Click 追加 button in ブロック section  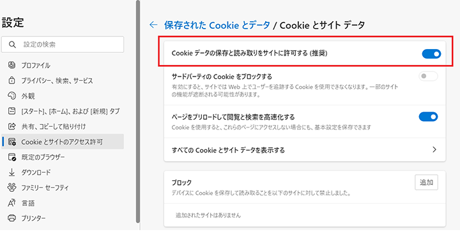tap(426, 182)
